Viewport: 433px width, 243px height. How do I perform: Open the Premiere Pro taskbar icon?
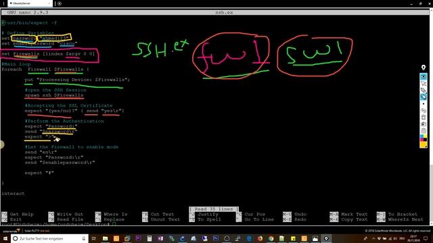coord(138,238)
